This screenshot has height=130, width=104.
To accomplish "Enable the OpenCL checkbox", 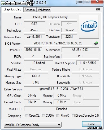I will [27, 115].
